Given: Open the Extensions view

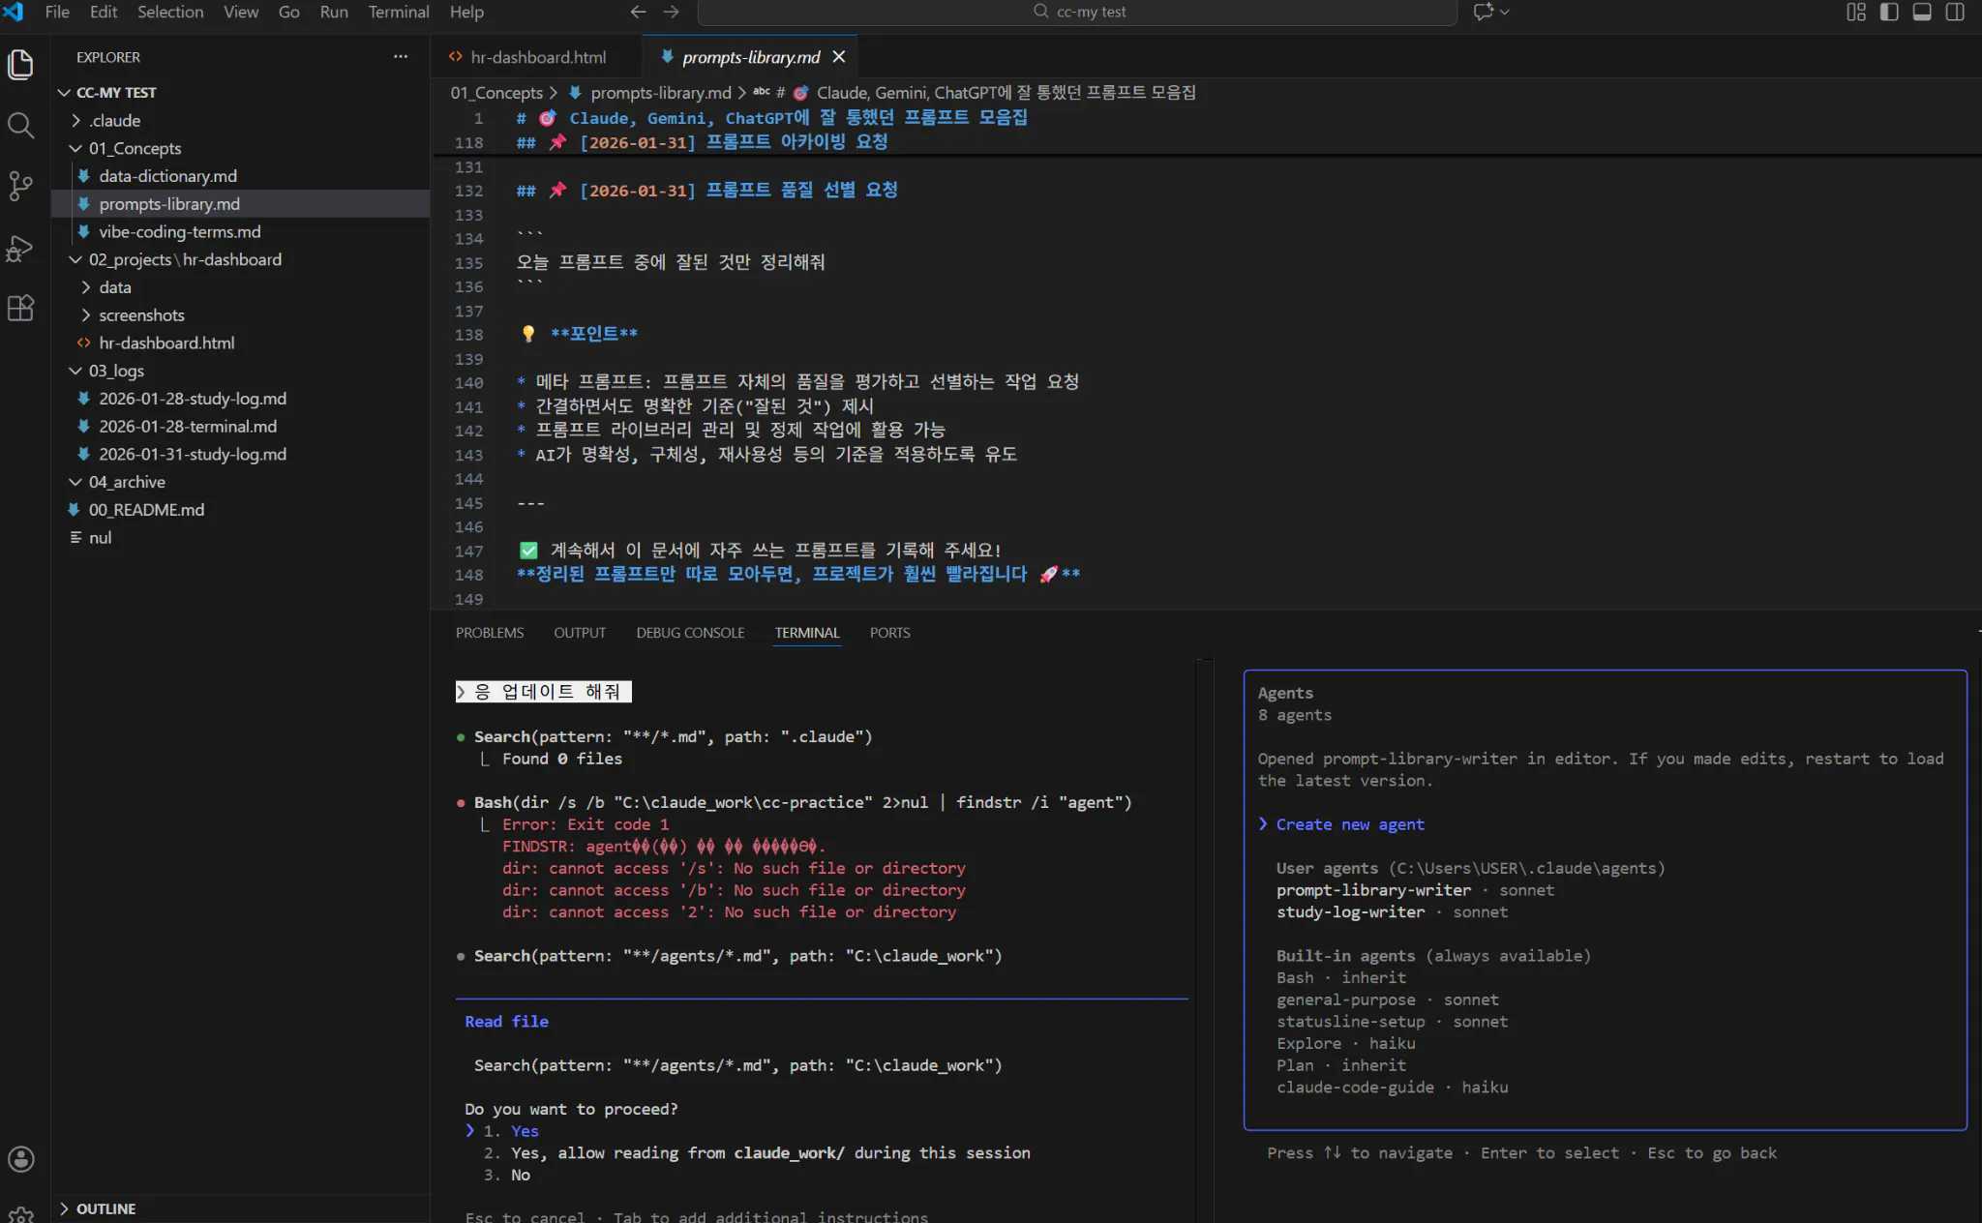Looking at the screenshot, I should [x=20, y=309].
